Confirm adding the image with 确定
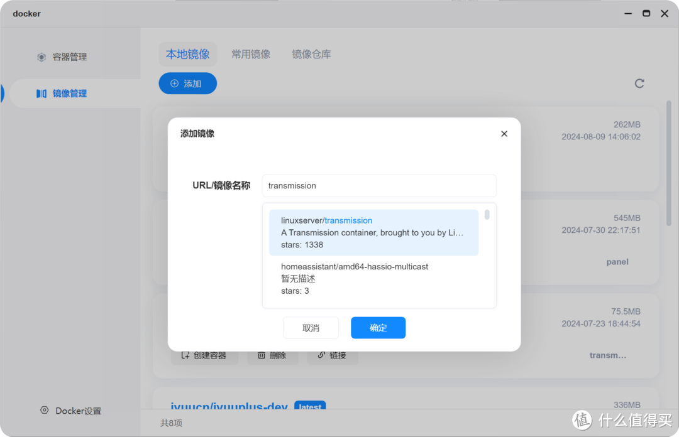Image resolution: width=679 pixels, height=437 pixels. pyautogui.click(x=378, y=327)
